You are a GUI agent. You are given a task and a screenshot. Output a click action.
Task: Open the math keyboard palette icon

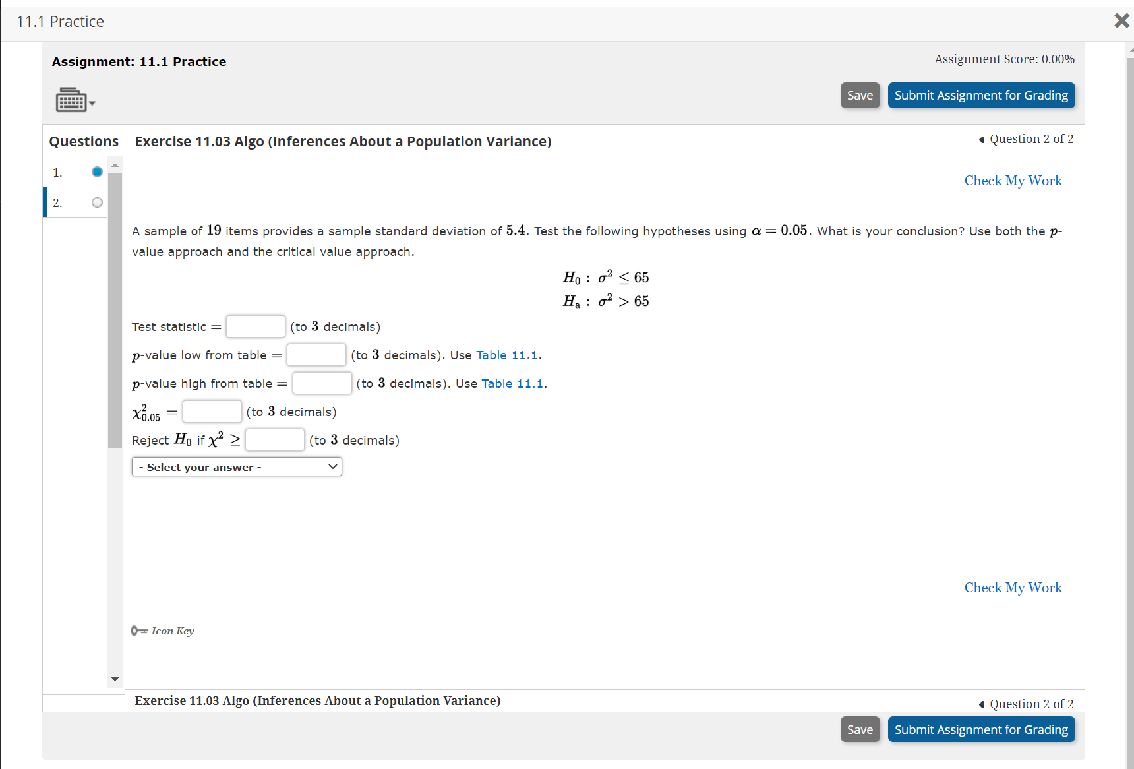coord(70,100)
